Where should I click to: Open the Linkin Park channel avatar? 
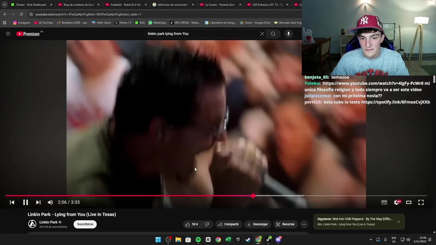click(x=32, y=224)
